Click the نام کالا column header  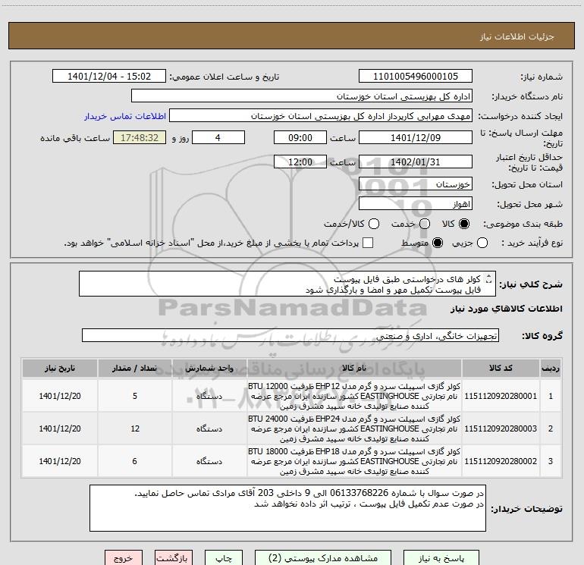[354, 369]
